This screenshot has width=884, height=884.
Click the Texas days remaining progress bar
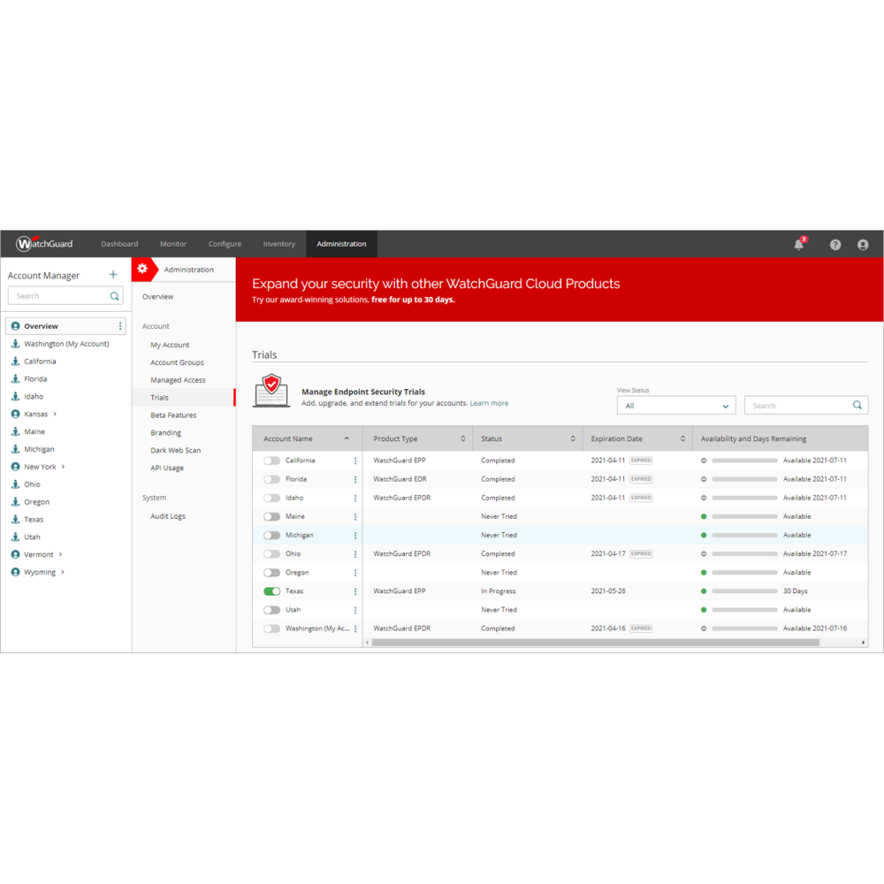(744, 591)
